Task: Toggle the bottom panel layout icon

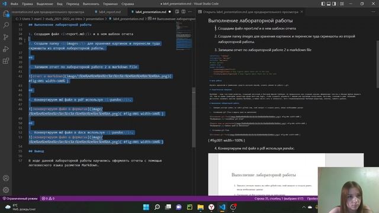Action: (x=329, y=4)
